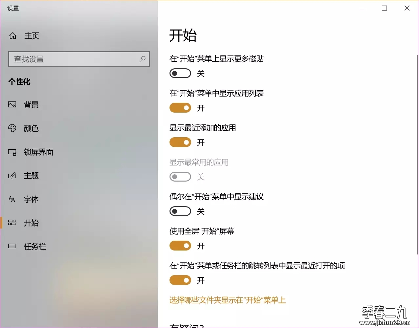Click the 开始 page heading

pos(183,35)
